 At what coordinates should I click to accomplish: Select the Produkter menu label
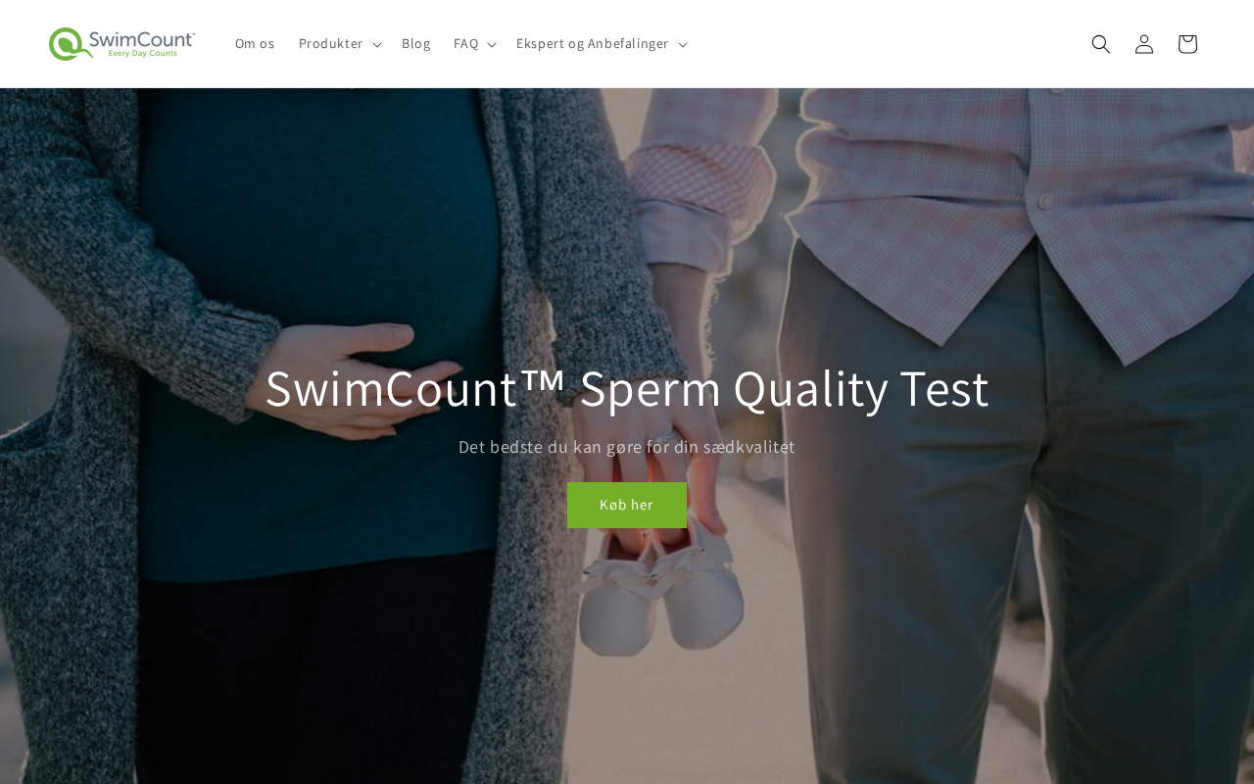(x=330, y=44)
